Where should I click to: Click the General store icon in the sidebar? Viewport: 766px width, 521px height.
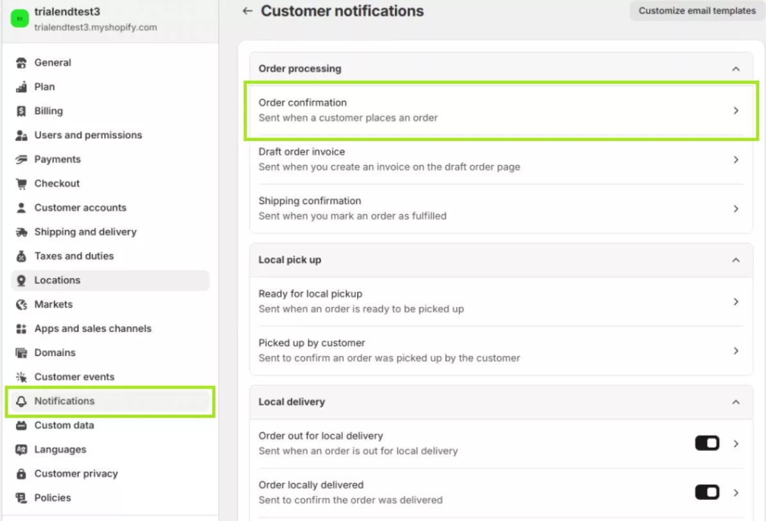point(21,62)
